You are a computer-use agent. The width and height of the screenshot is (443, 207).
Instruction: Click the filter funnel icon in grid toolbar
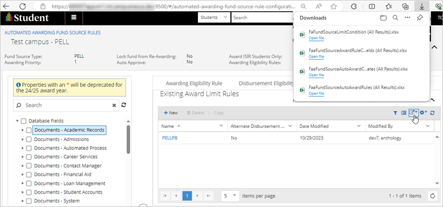click(395, 113)
